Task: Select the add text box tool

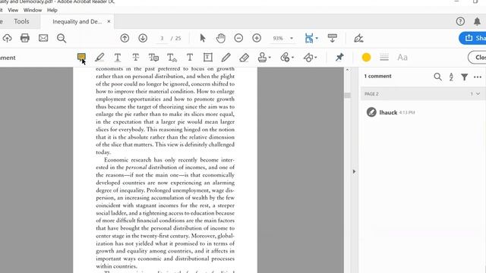Action: click(207, 58)
